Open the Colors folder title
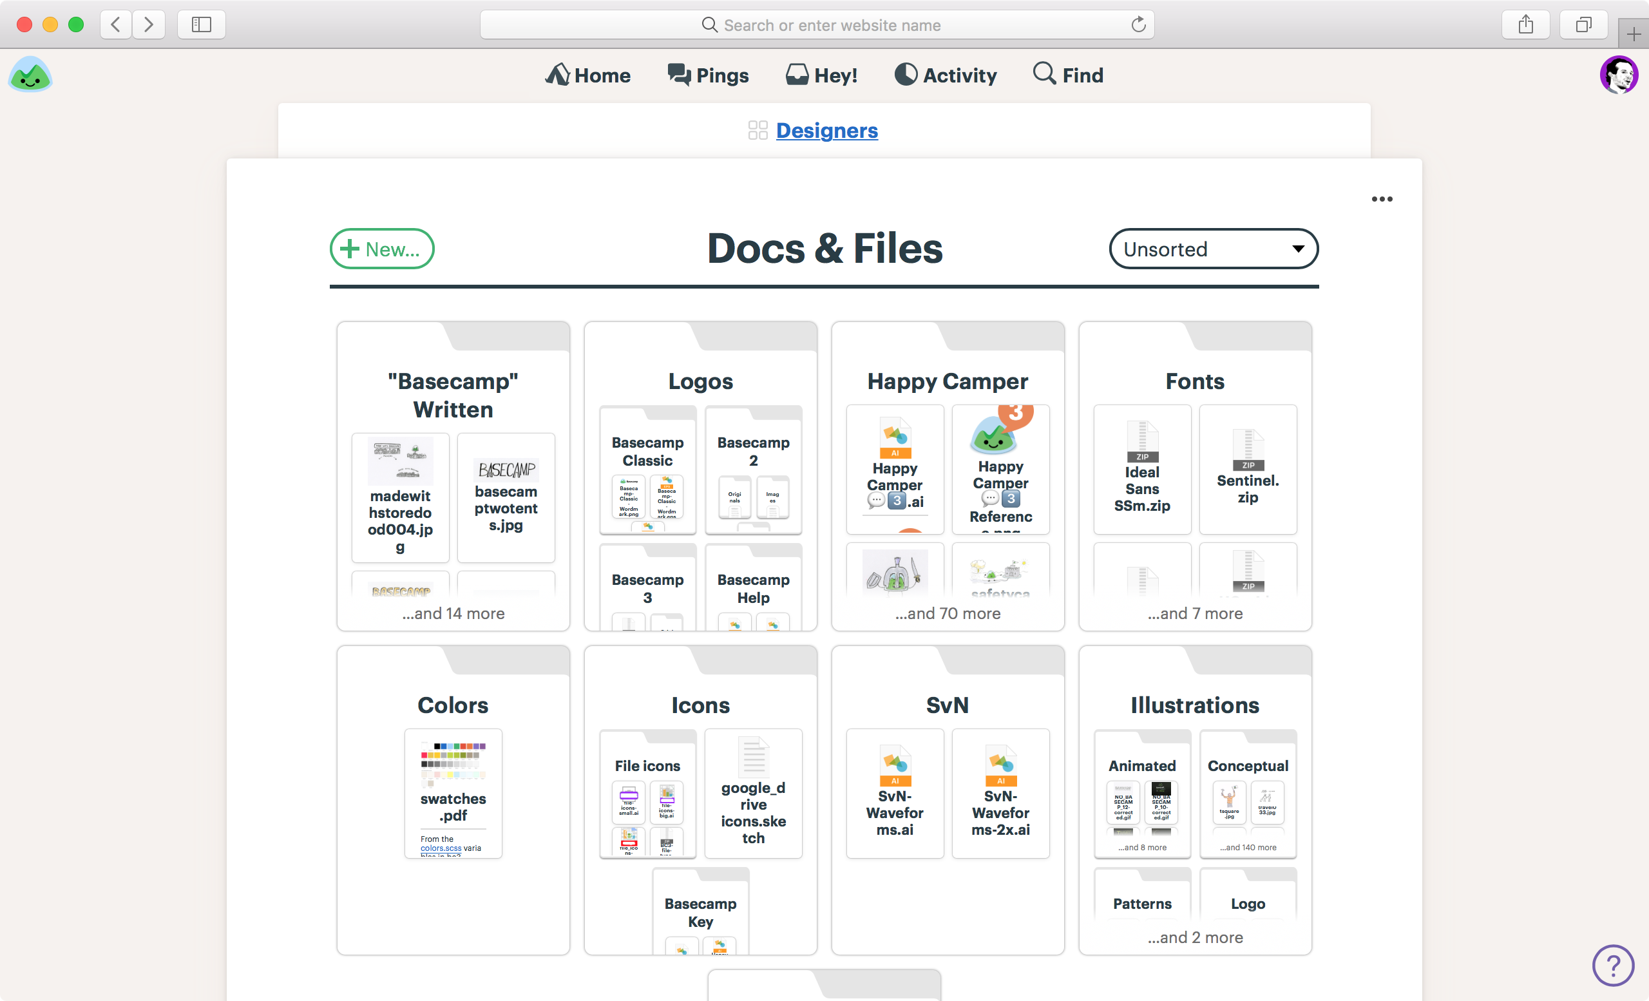This screenshot has width=1649, height=1001. (x=453, y=705)
